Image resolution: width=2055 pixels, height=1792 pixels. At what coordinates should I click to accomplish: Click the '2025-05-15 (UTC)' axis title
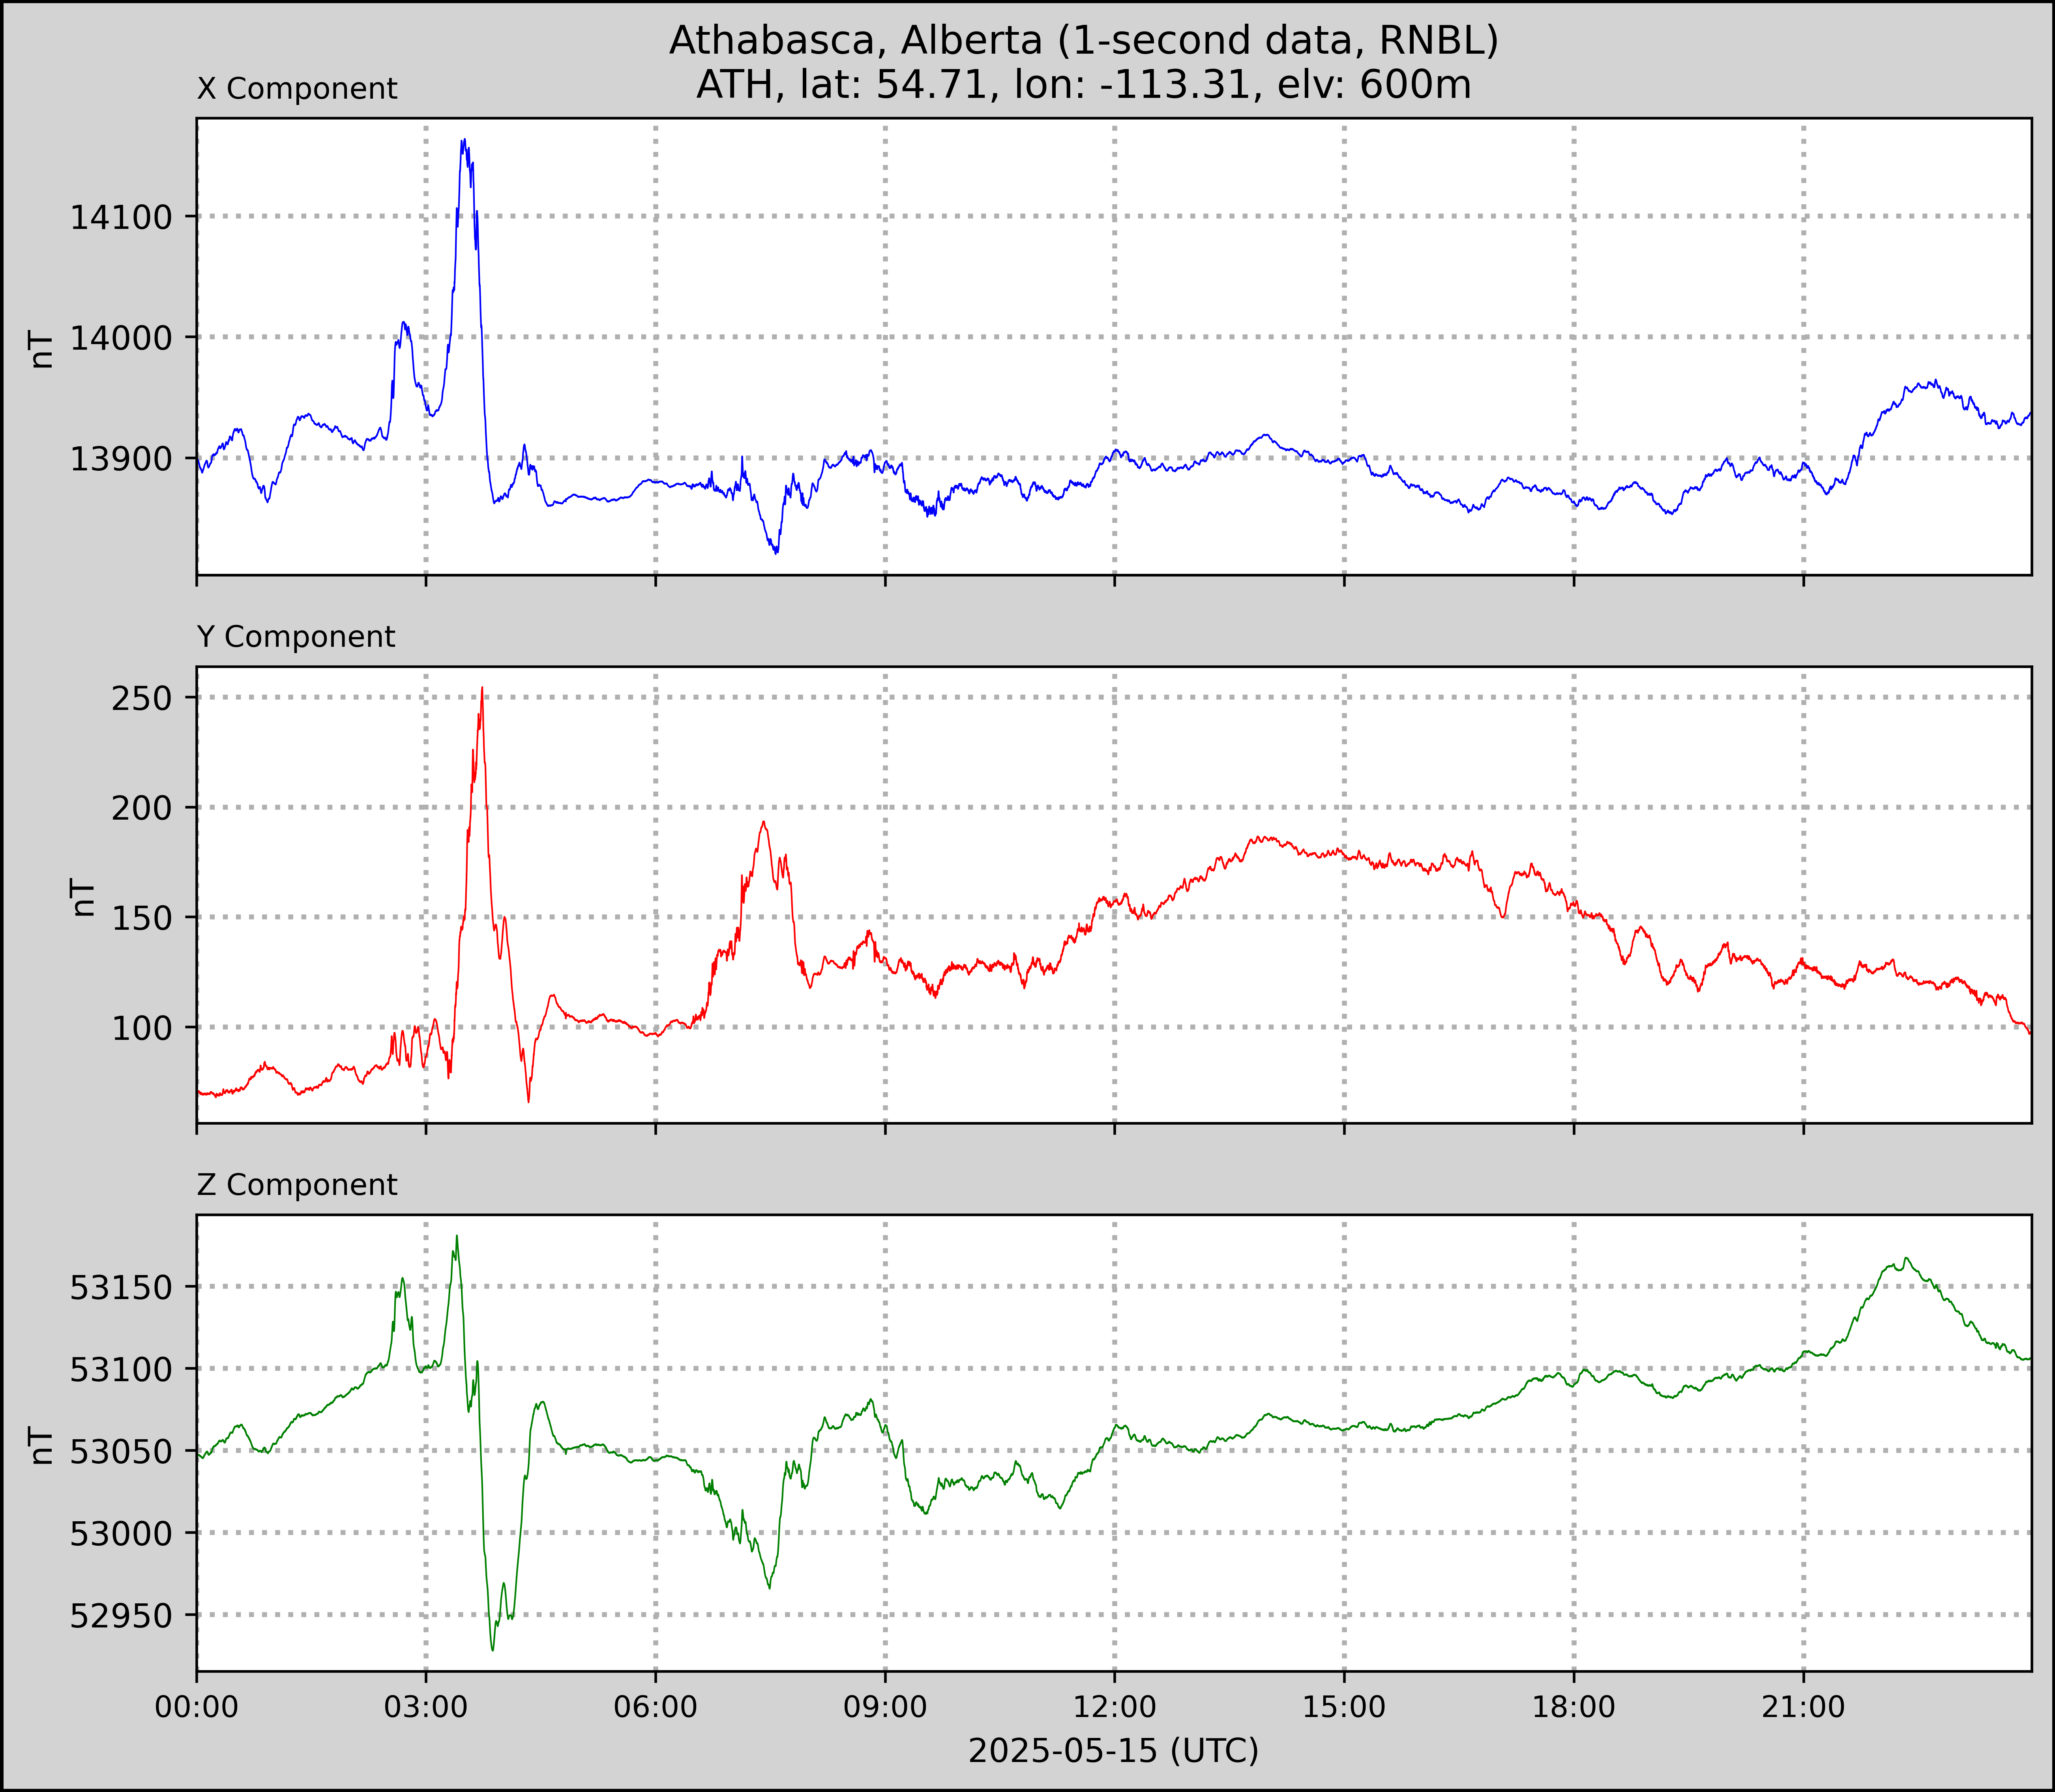coord(1114,1751)
